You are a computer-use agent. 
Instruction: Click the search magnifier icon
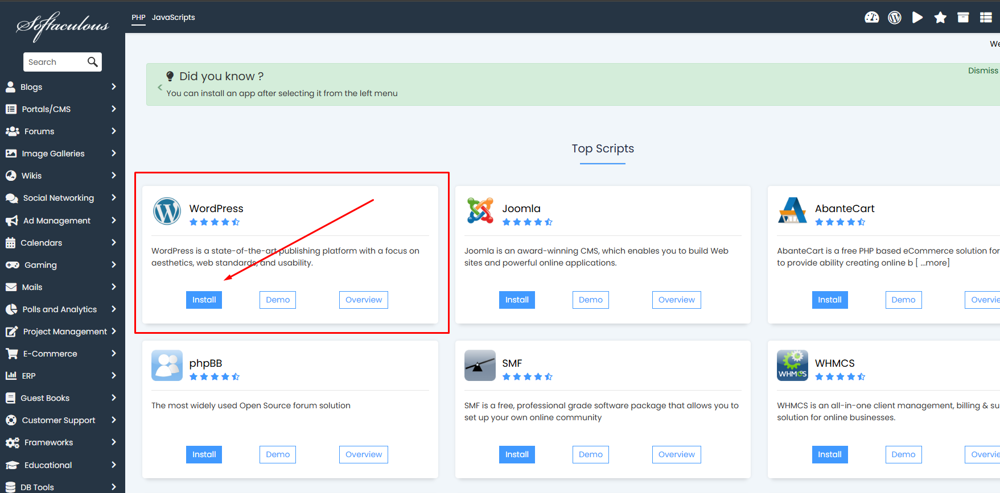pyautogui.click(x=93, y=62)
